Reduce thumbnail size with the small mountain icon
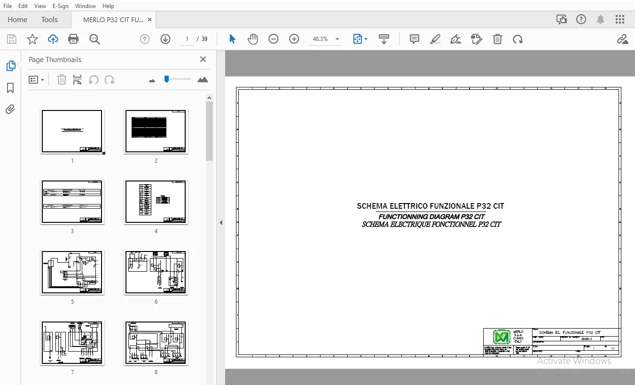The width and height of the screenshot is (635, 385). point(152,81)
